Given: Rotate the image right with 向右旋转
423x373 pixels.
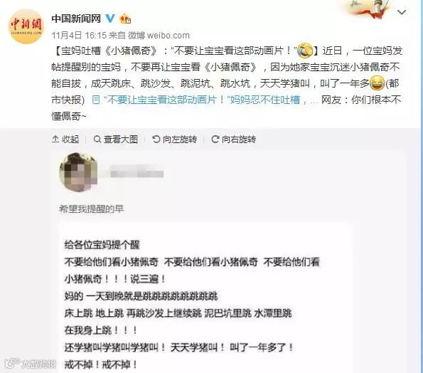Looking at the screenshot, I should click(x=234, y=139).
